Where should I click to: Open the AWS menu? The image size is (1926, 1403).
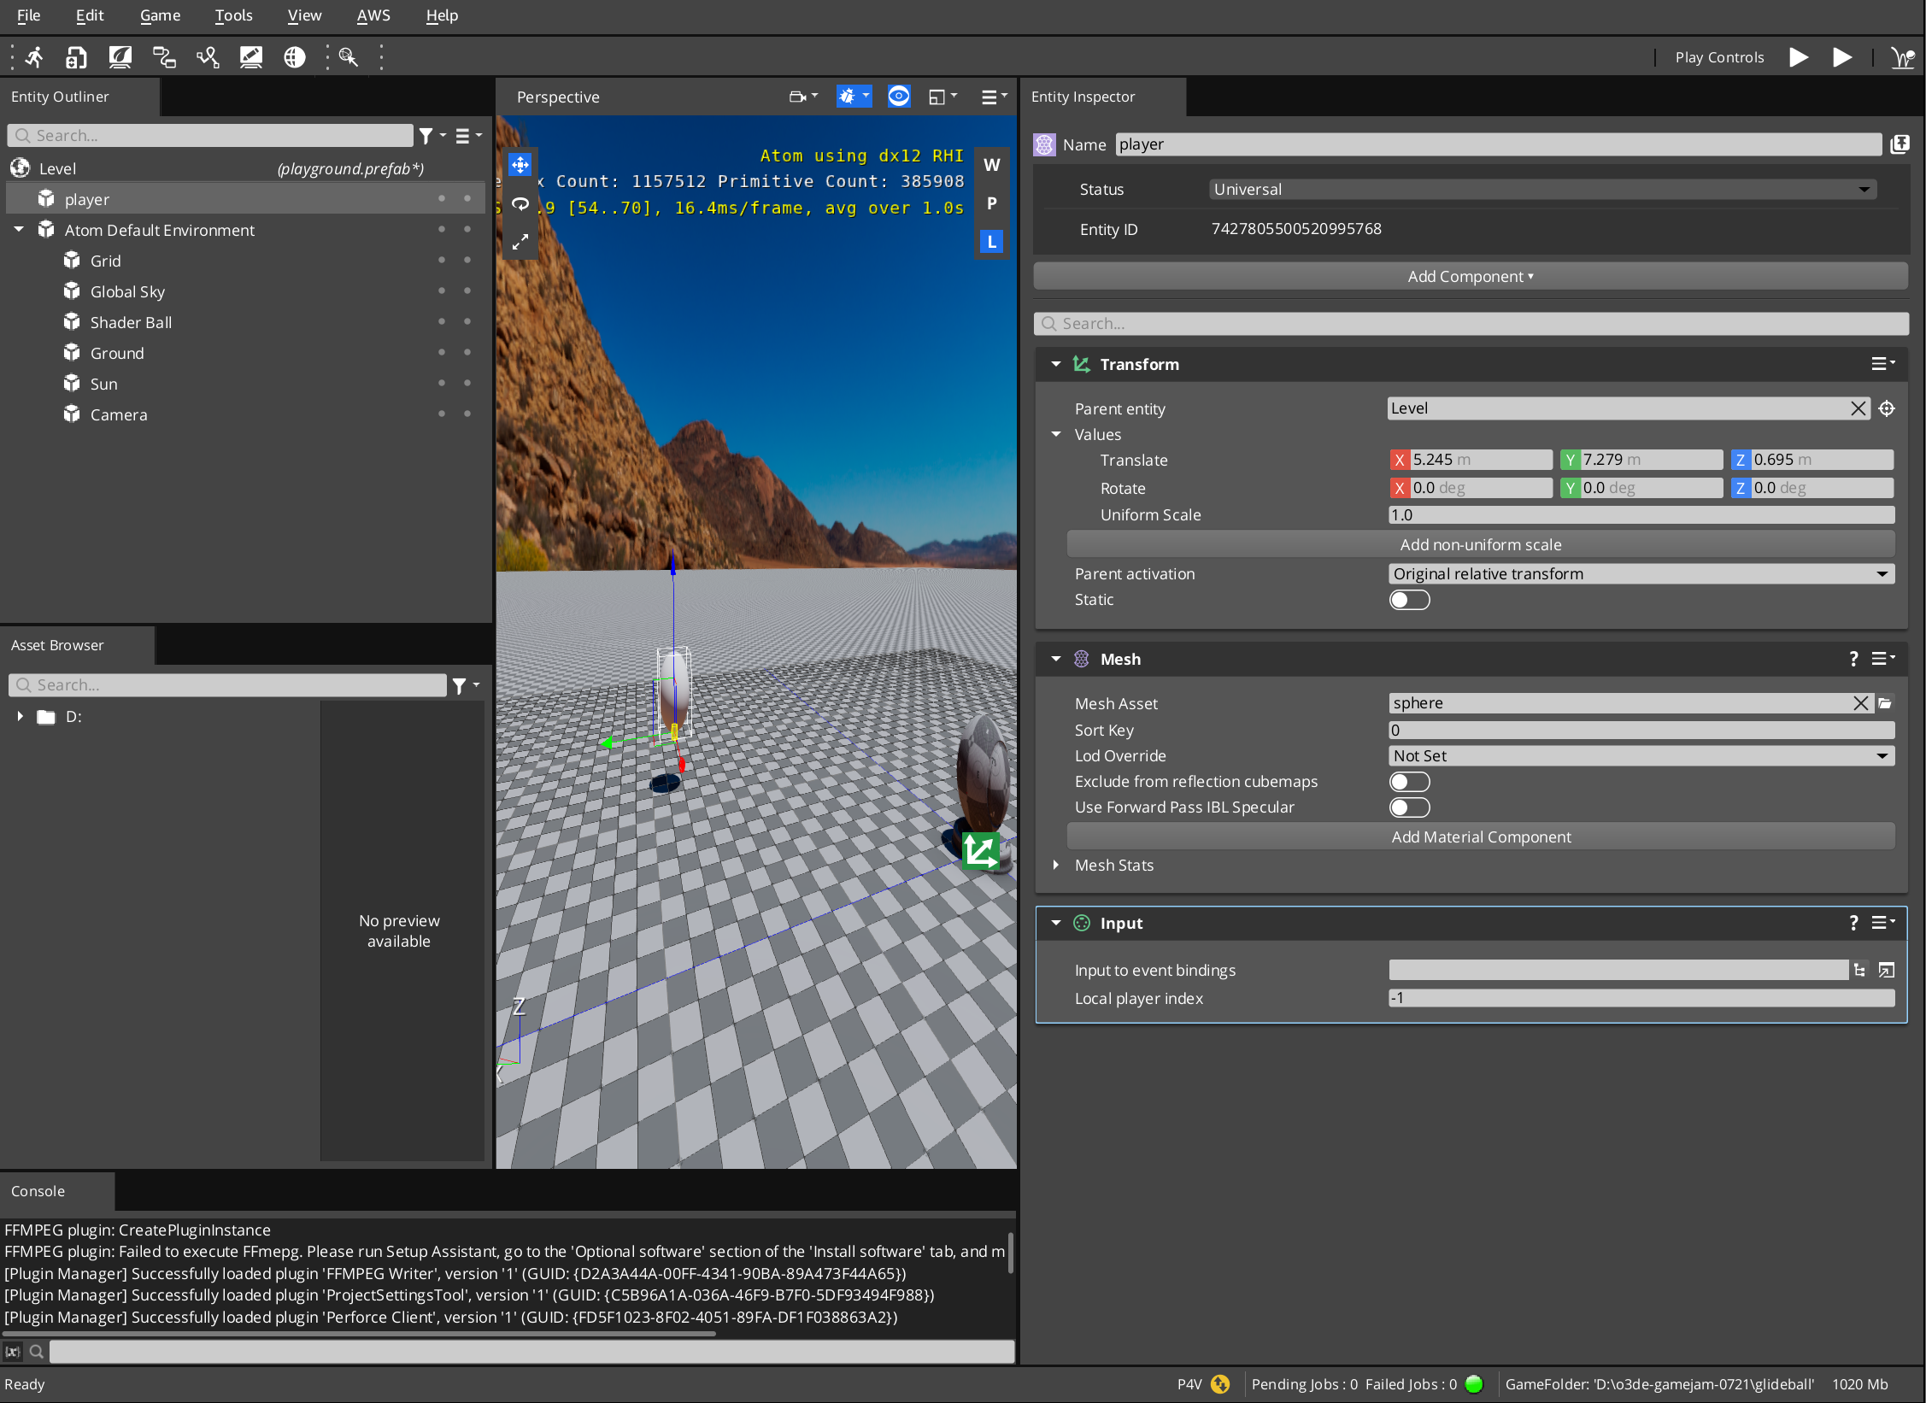[373, 15]
